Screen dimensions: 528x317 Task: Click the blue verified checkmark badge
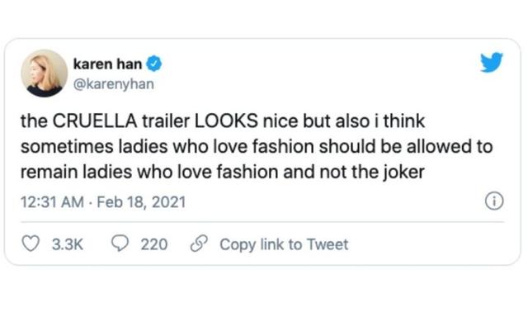[x=154, y=64]
